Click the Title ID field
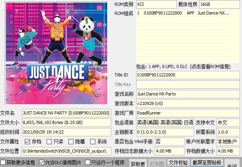The width and height of the screenshot is (242, 167). click(x=188, y=75)
